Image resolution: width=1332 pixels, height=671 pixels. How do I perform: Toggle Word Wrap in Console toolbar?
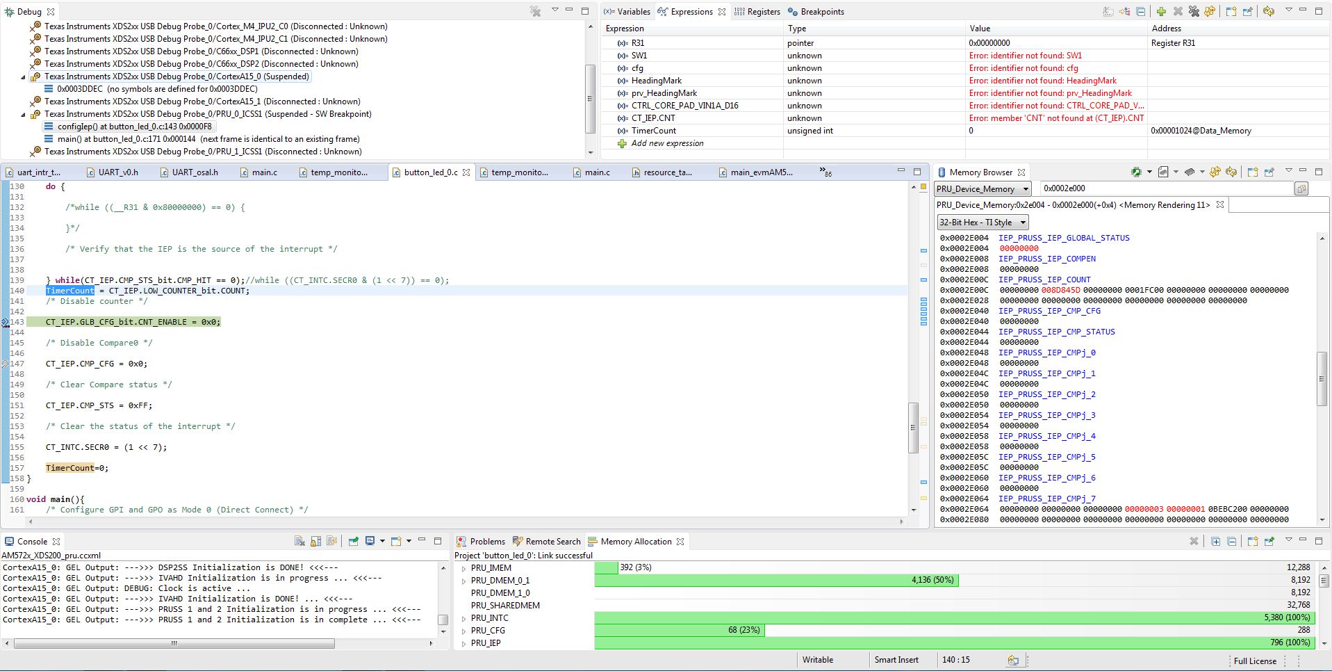[x=331, y=541]
